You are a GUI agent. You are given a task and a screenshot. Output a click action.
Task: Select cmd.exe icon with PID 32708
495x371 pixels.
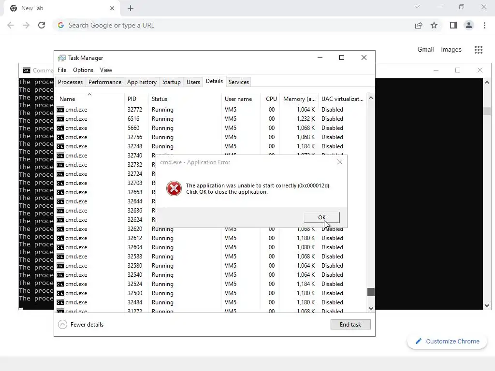pos(60,183)
